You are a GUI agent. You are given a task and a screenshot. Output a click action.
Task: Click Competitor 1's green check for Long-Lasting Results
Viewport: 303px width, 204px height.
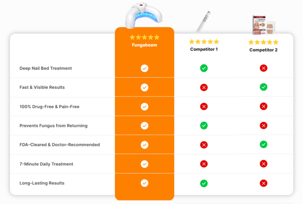click(x=204, y=183)
